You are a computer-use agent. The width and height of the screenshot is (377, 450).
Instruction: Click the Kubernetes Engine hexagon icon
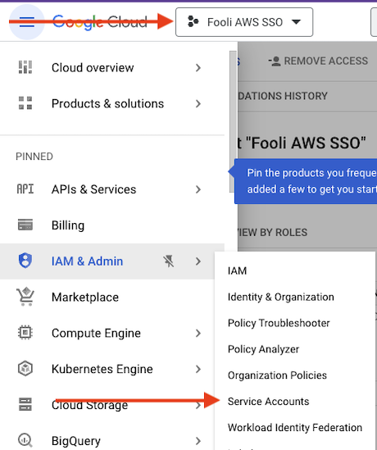25,369
